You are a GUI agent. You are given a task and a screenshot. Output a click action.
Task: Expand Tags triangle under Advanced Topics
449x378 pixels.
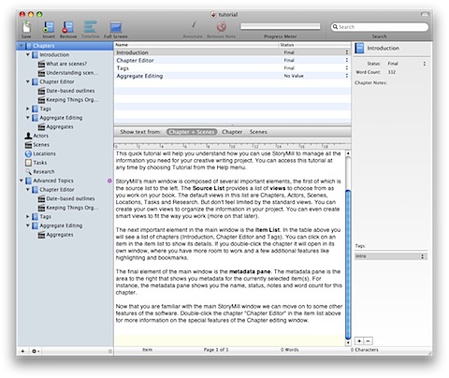[28, 216]
